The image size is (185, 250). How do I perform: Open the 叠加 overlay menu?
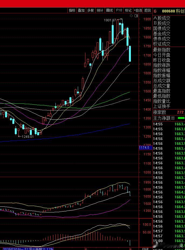[x=81, y=10]
